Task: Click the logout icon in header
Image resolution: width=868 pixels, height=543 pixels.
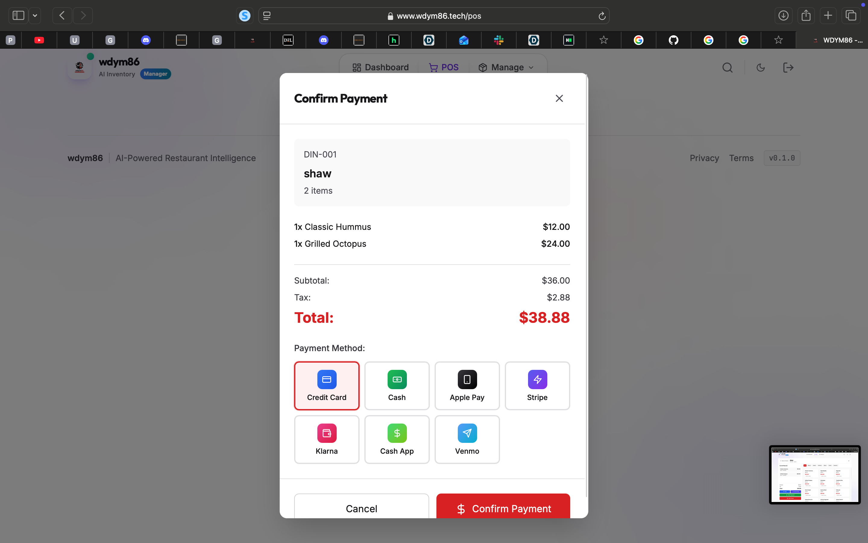Action: (788, 68)
